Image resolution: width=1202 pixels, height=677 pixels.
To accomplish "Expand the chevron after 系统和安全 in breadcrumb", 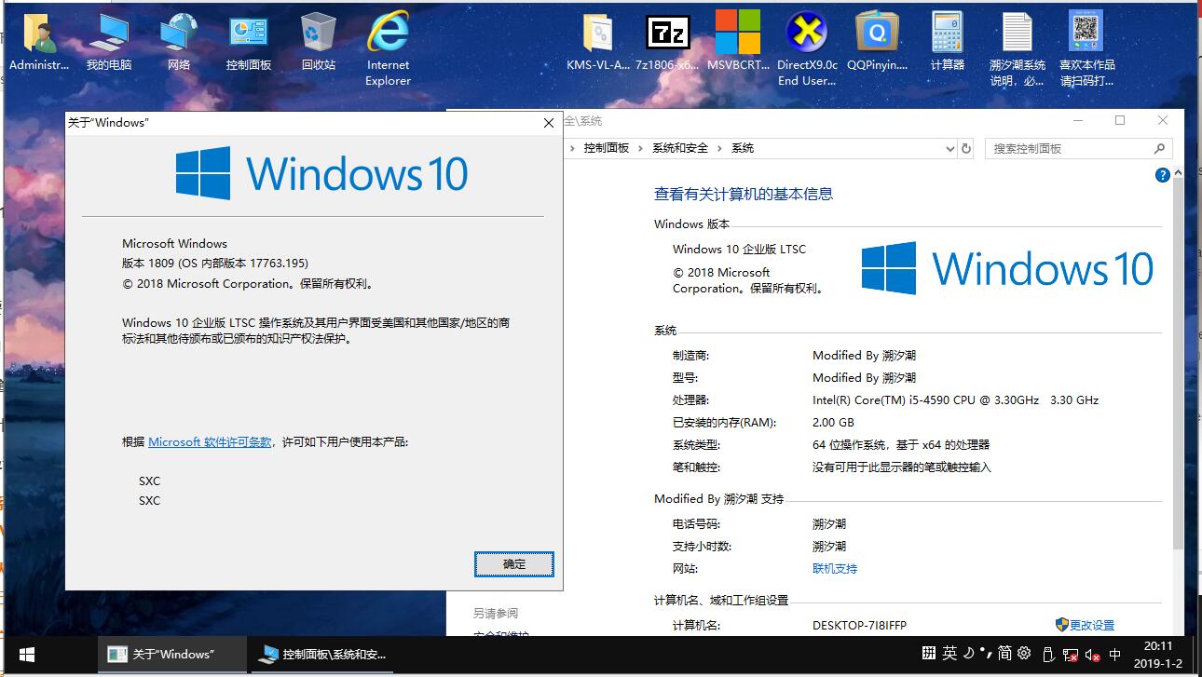I will point(719,149).
